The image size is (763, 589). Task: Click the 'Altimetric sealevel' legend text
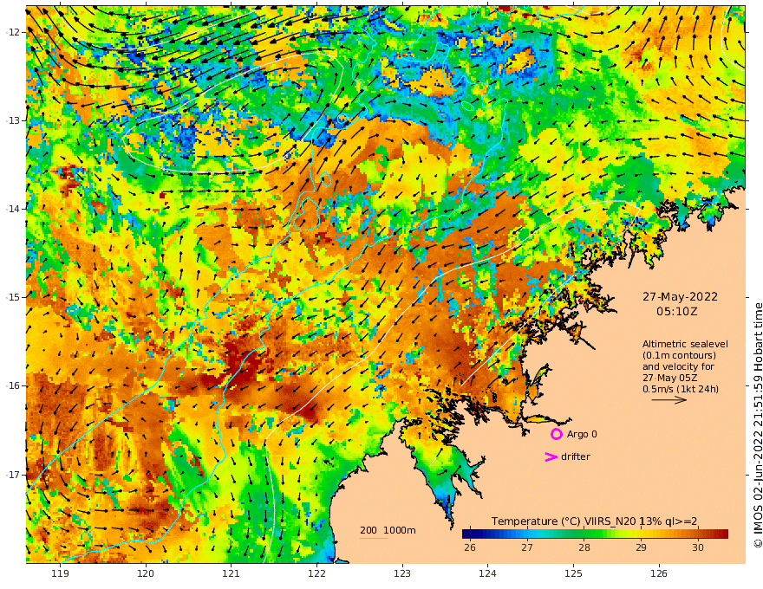pyautogui.click(x=685, y=344)
